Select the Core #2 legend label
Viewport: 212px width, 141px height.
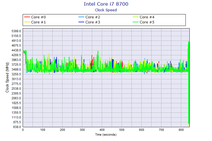[93, 17]
